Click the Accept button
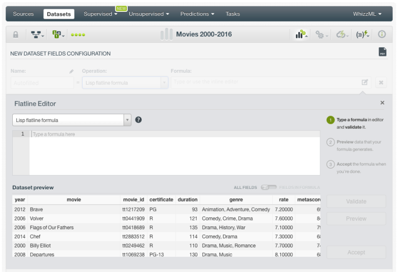 click(356, 252)
